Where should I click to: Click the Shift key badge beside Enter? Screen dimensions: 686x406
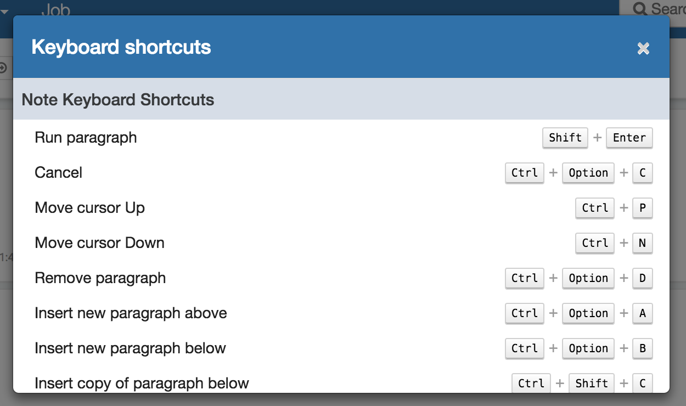pos(565,138)
